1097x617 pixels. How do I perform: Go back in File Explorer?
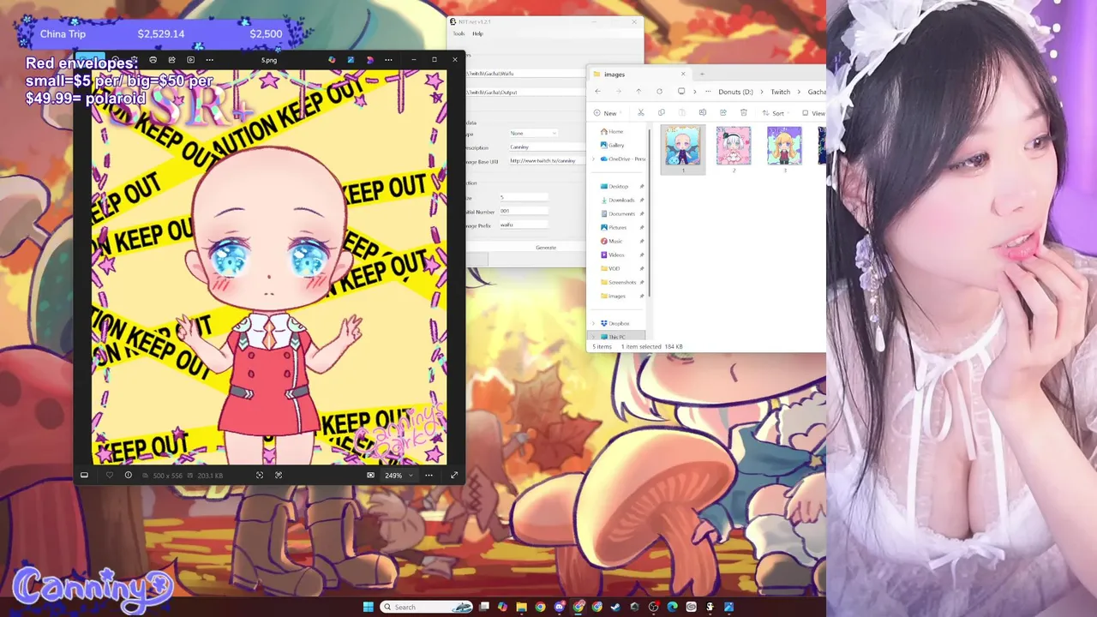pos(597,92)
